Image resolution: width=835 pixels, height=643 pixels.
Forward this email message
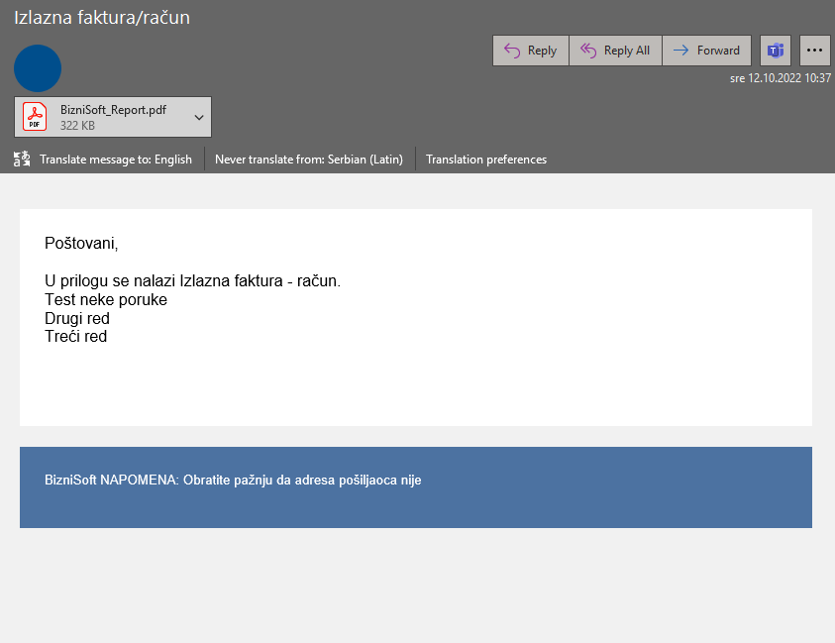pos(706,51)
